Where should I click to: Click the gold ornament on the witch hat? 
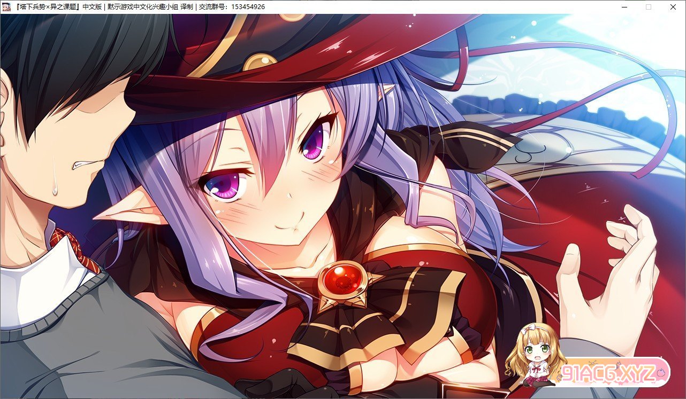[x=260, y=61]
